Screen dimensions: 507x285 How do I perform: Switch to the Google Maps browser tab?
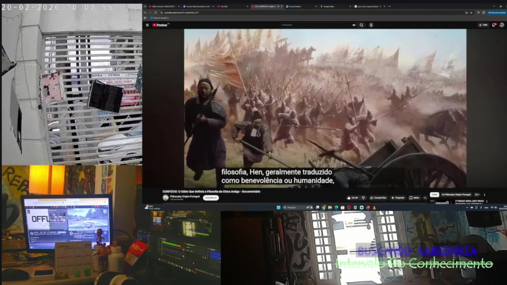click(335, 6)
